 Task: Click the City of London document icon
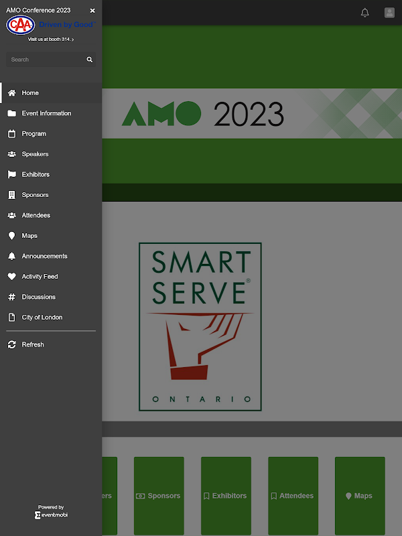[x=11, y=317]
